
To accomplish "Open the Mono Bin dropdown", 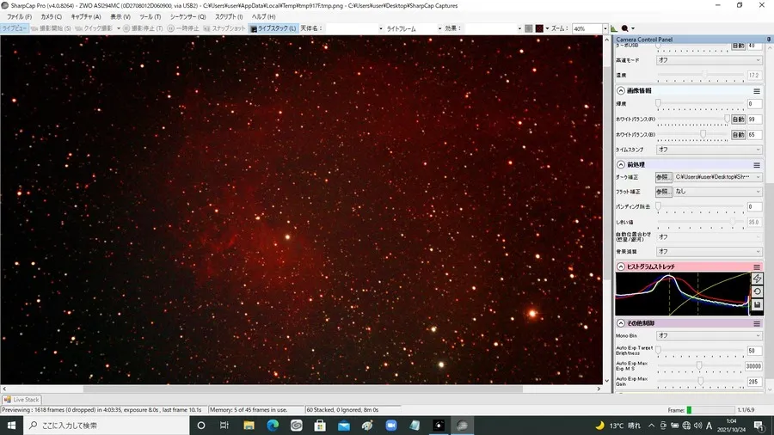I will click(709, 335).
